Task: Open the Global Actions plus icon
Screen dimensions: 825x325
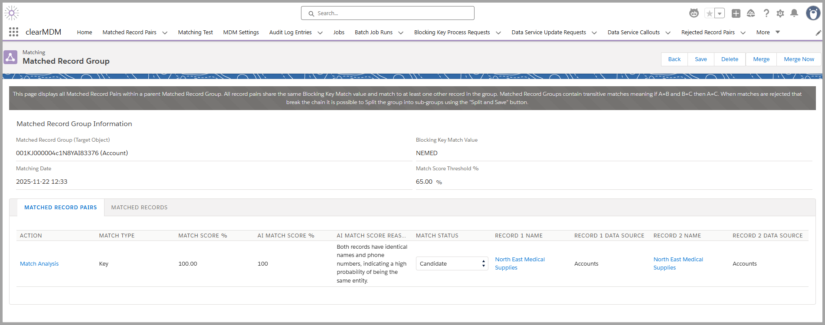Action: click(x=736, y=13)
